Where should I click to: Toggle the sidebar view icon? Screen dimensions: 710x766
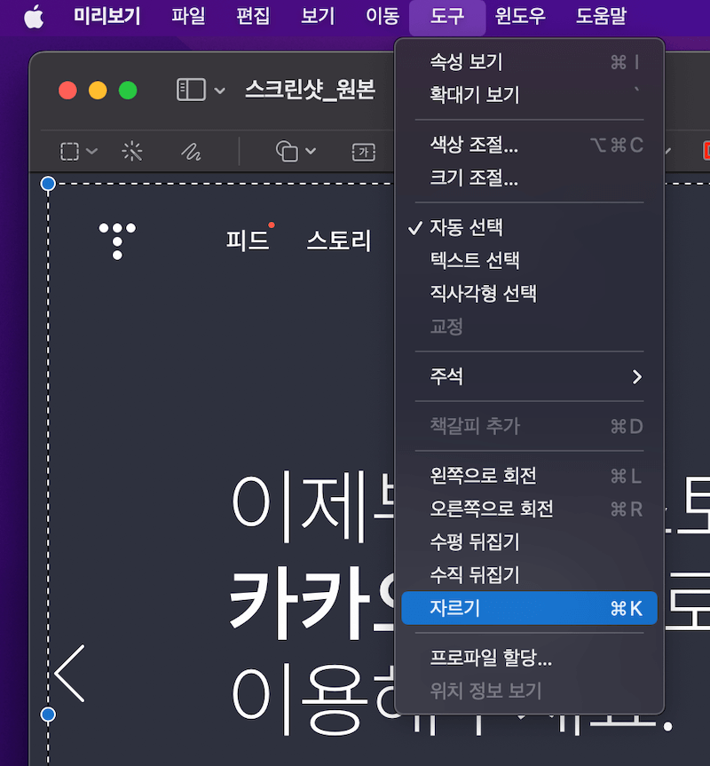(189, 91)
